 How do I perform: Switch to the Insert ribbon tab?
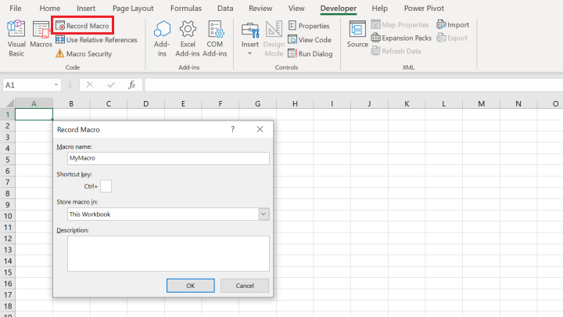86,9
